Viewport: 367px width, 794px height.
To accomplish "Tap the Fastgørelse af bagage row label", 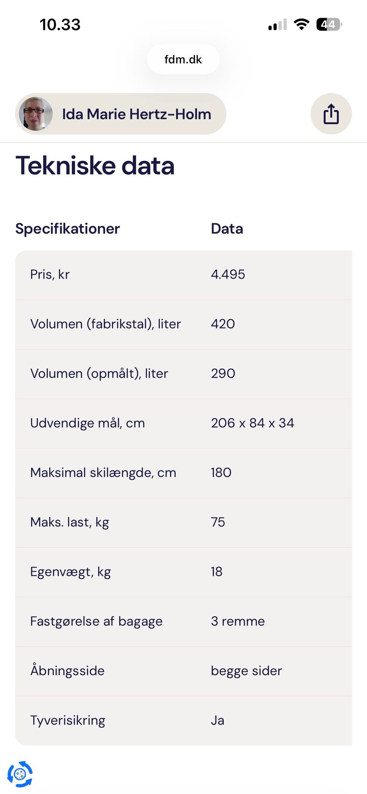I will pos(96,621).
